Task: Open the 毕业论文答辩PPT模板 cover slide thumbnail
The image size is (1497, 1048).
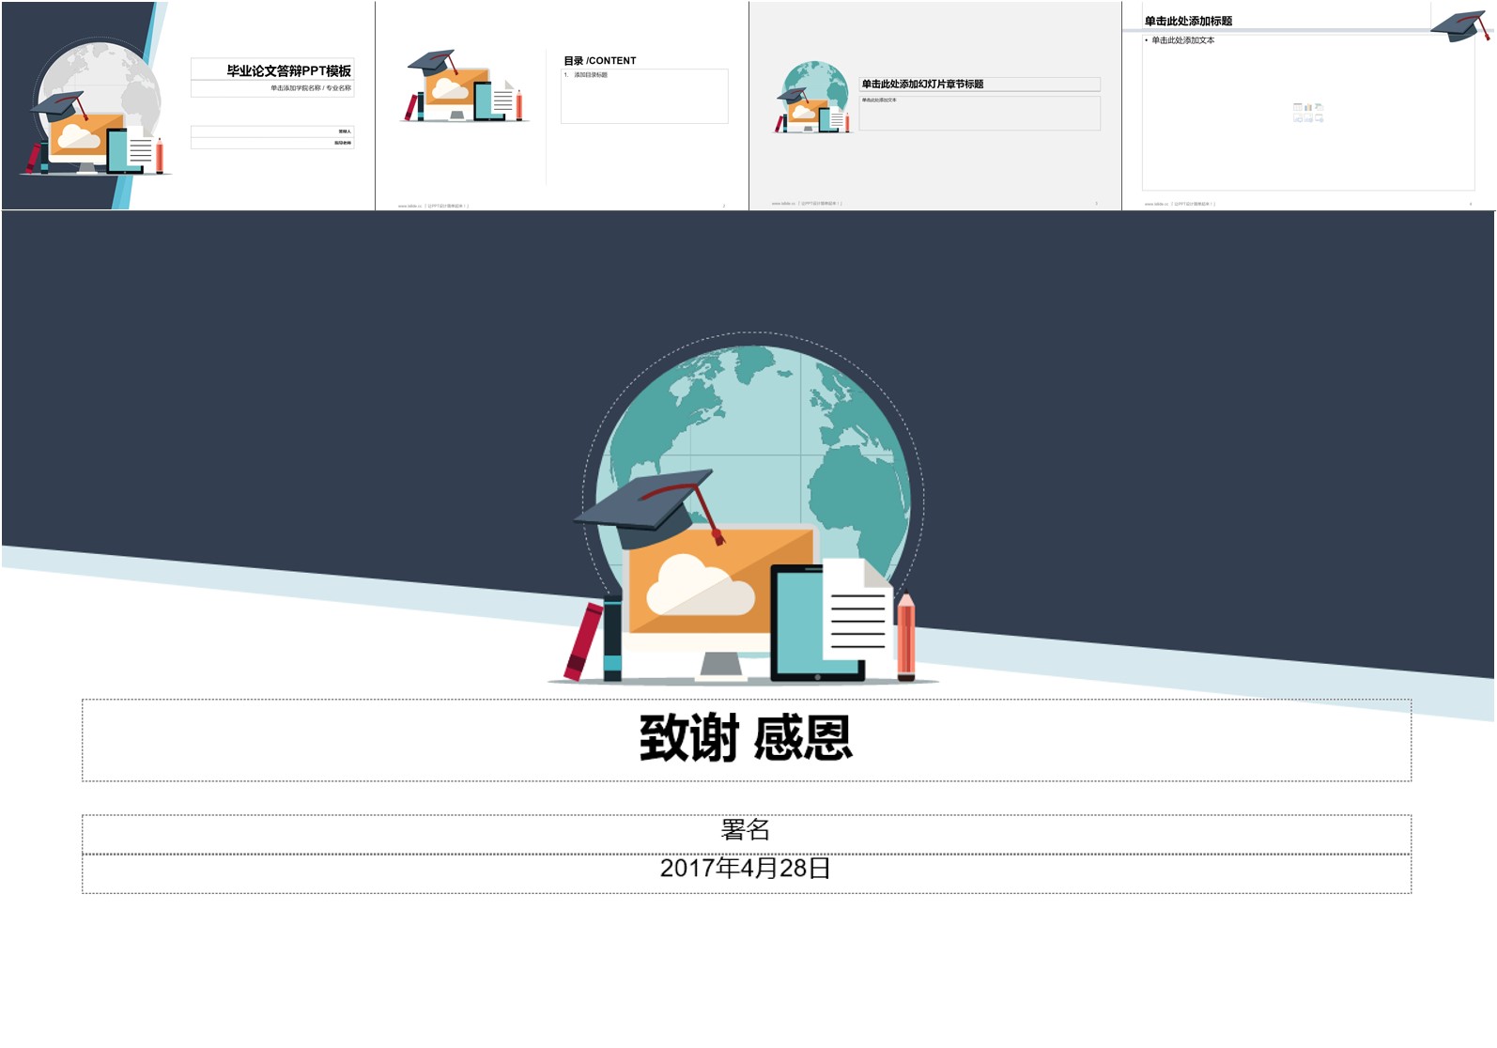Action: (x=188, y=105)
